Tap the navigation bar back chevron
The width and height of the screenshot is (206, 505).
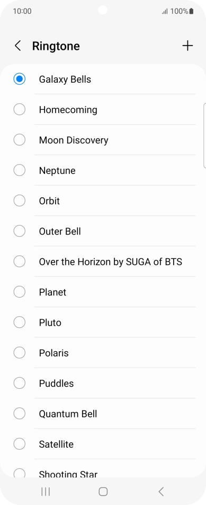click(161, 491)
